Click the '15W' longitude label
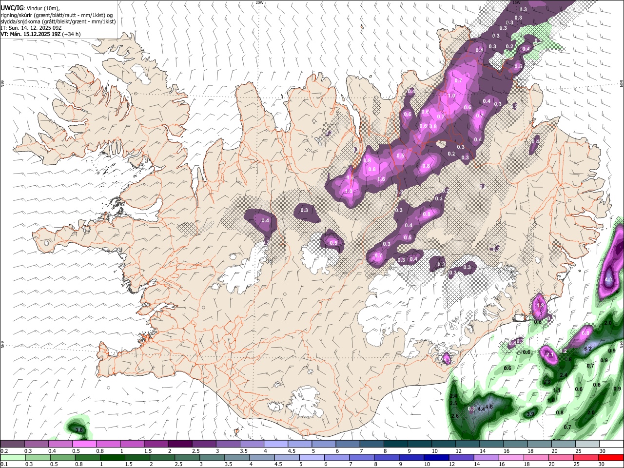 point(517,2)
